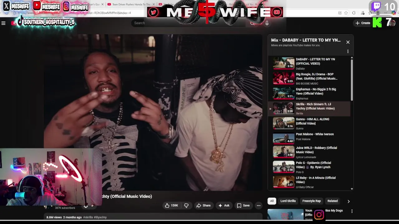Click the Ask sparkle button
Viewport: 399px width, 224px height.
pyautogui.click(x=224, y=206)
